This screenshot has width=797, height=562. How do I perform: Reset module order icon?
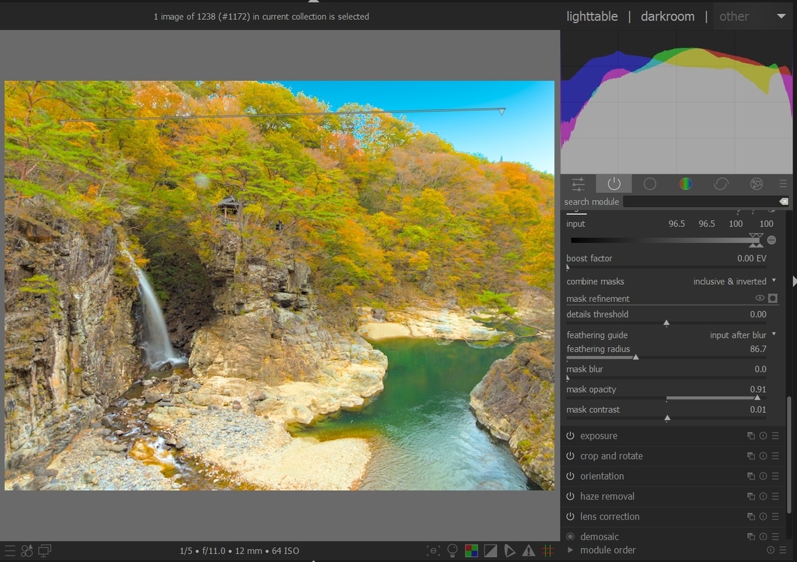[x=770, y=550]
